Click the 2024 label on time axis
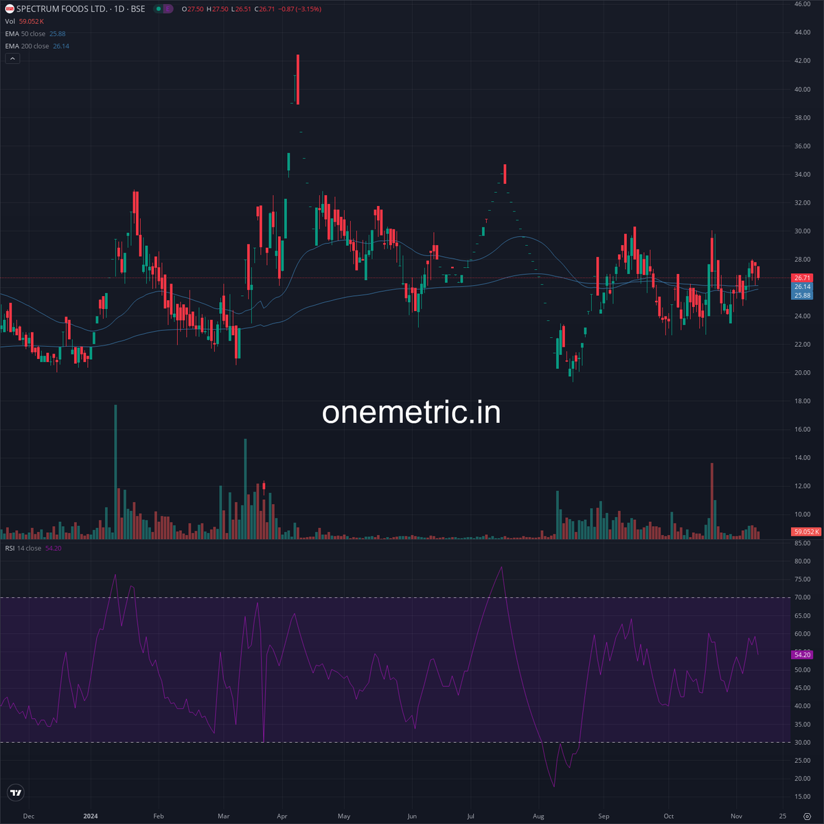 tap(91, 816)
